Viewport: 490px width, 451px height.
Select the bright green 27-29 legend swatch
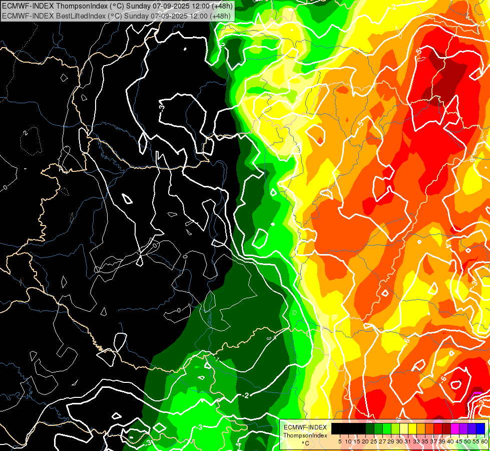[x=387, y=428]
